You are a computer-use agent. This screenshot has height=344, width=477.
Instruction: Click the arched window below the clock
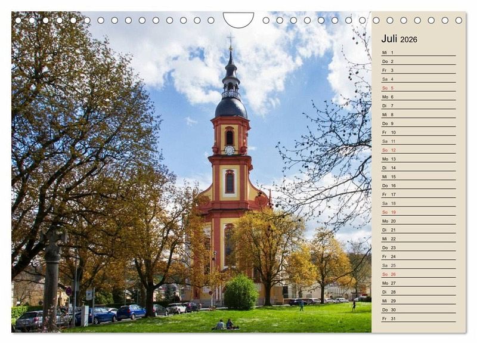pyautogui.click(x=230, y=181)
